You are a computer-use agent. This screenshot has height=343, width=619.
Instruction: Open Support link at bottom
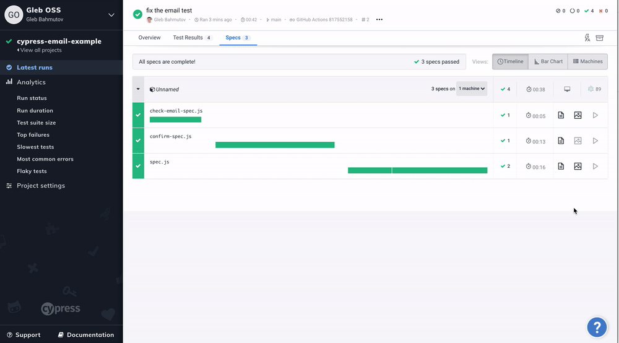(24, 335)
